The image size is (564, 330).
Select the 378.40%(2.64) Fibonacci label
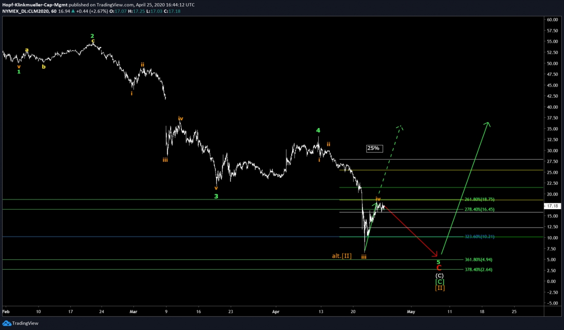coord(478,270)
